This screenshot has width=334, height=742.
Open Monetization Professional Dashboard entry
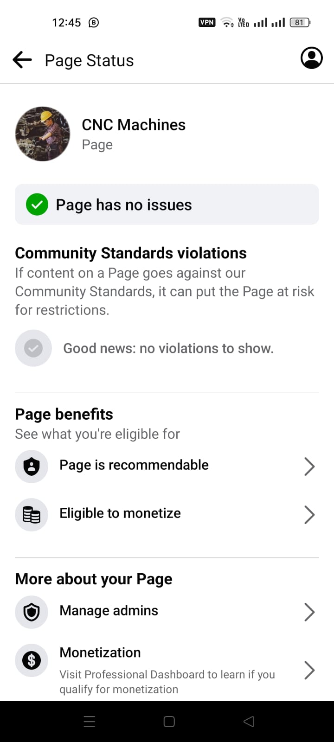(x=167, y=670)
